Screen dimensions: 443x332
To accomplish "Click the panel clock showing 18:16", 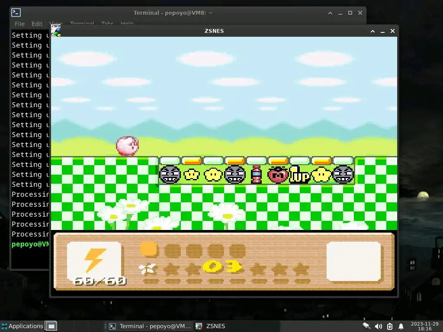I will [425, 326].
